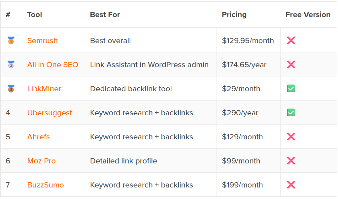Image resolution: width=338 pixels, height=199 pixels.
Task: Click the red X in the Moz Pro row
Action: (291, 161)
